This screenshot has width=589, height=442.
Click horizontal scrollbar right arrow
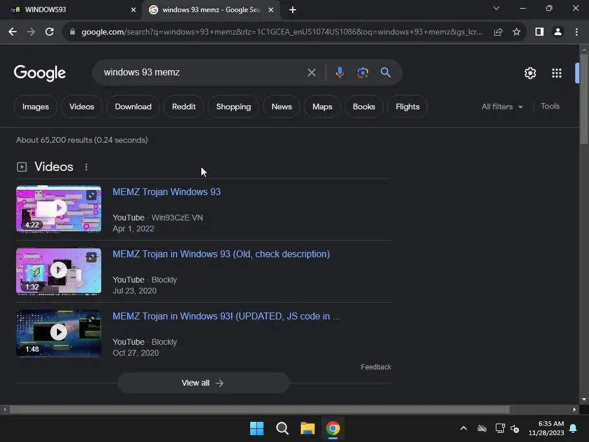click(575, 409)
